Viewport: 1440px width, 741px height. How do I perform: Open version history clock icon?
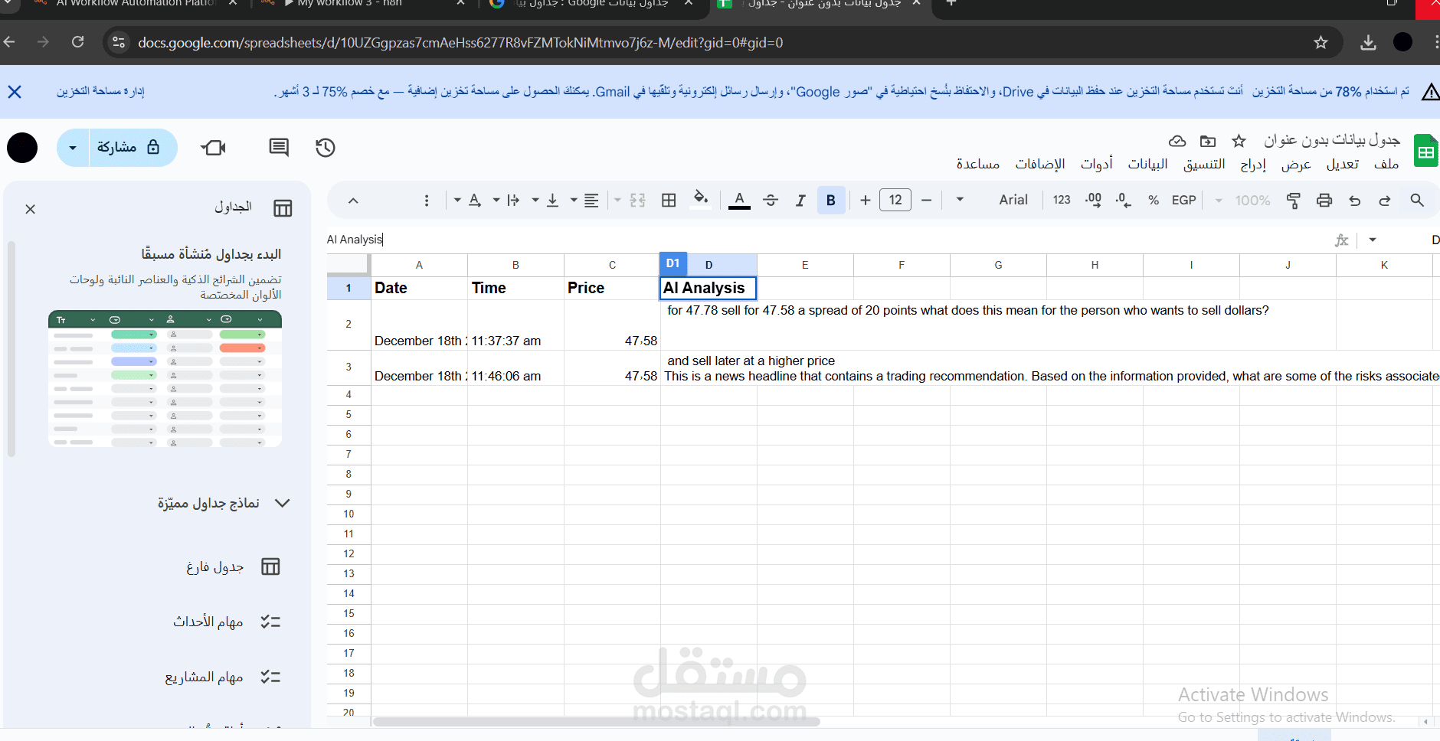click(326, 148)
